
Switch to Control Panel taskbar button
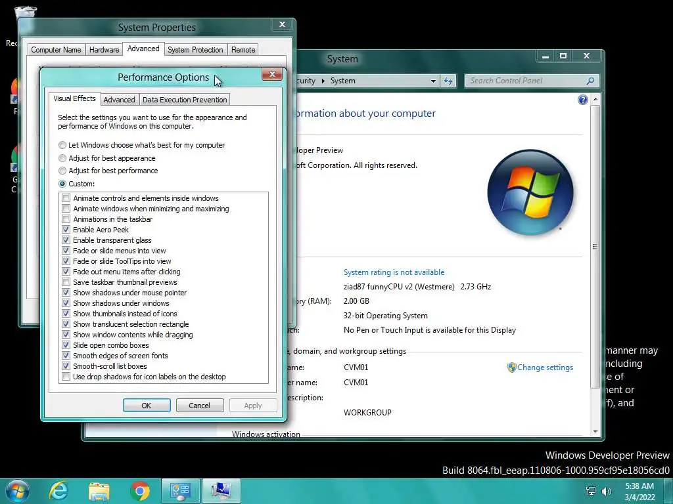[181, 491]
